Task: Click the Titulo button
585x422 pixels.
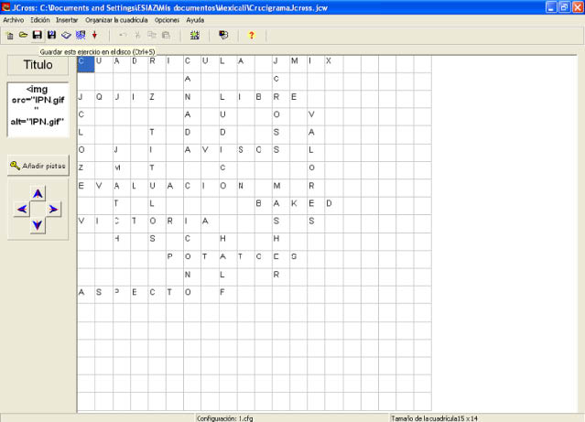Action: pyautogui.click(x=38, y=65)
